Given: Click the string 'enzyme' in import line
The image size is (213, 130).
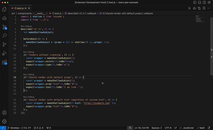Looking at the screenshot, I should coord(58,17).
